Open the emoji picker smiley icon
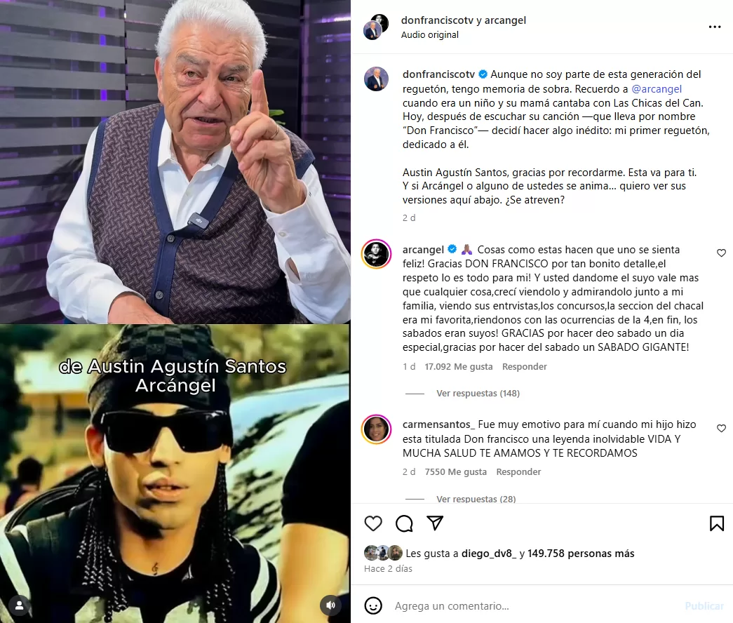This screenshot has height=623, width=733. (373, 605)
